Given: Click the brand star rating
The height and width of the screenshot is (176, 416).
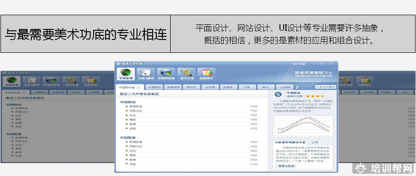Looking at the screenshot, I should click(x=315, y=96).
